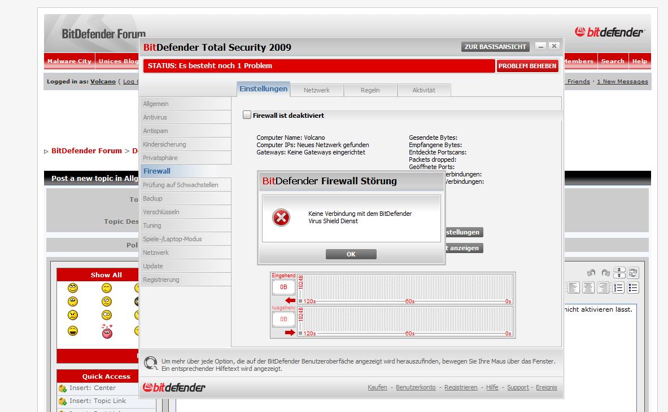Switch to the Netzwerk tab

[317, 90]
